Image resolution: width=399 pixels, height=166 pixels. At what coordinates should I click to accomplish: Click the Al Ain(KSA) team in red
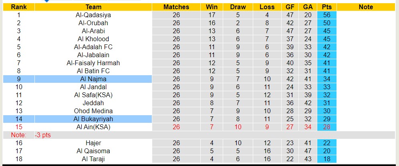(93, 127)
